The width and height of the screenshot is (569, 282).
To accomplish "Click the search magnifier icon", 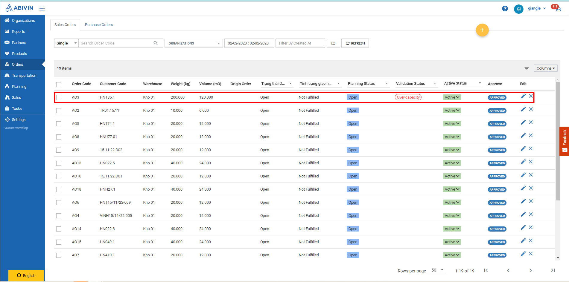I will click(156, 43).
